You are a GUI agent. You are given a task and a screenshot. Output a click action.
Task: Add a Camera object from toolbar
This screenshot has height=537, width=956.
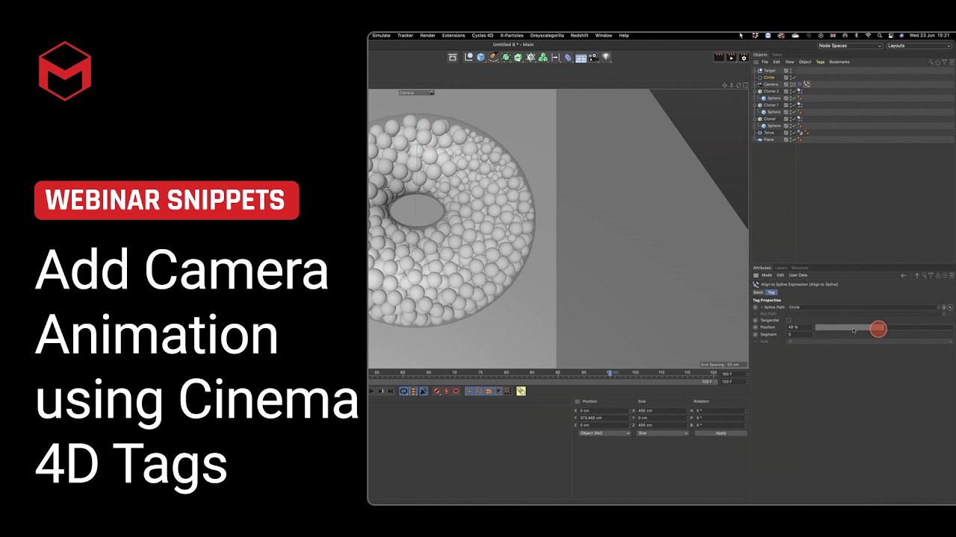coord(593,57)
